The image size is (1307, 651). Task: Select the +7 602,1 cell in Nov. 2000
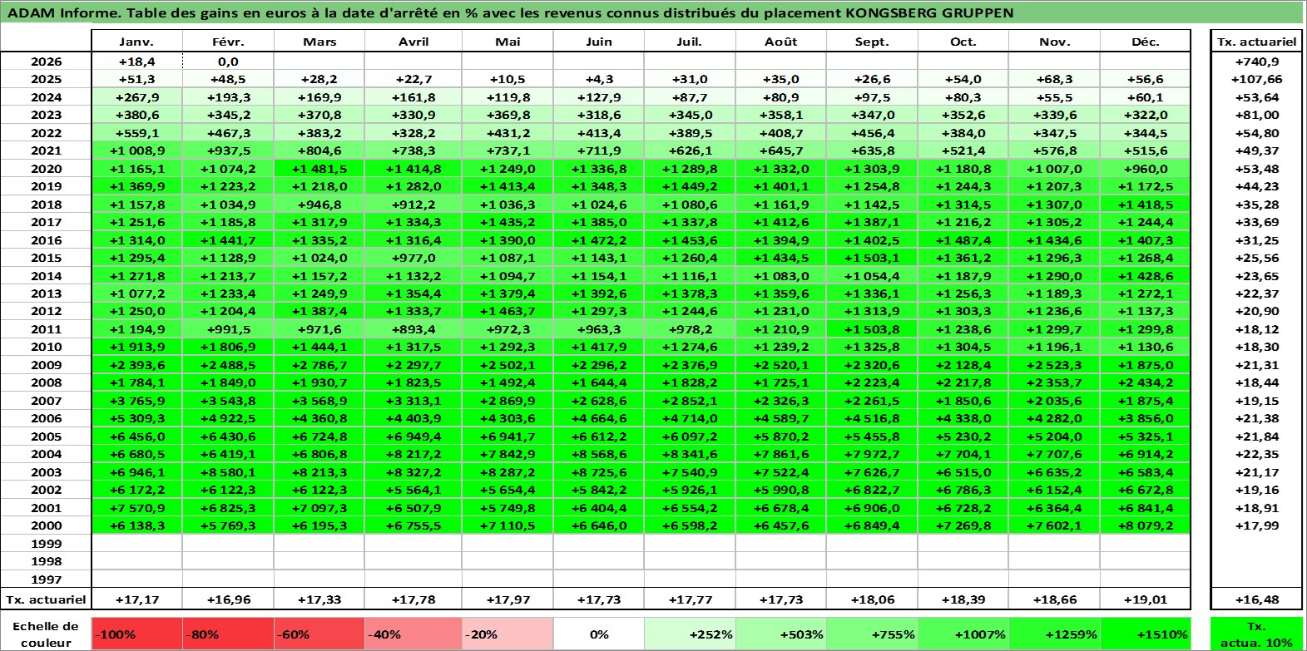1054,525
